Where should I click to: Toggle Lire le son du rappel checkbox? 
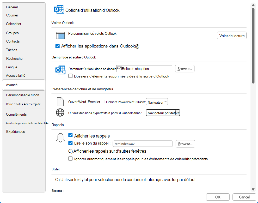click(70, 143)
